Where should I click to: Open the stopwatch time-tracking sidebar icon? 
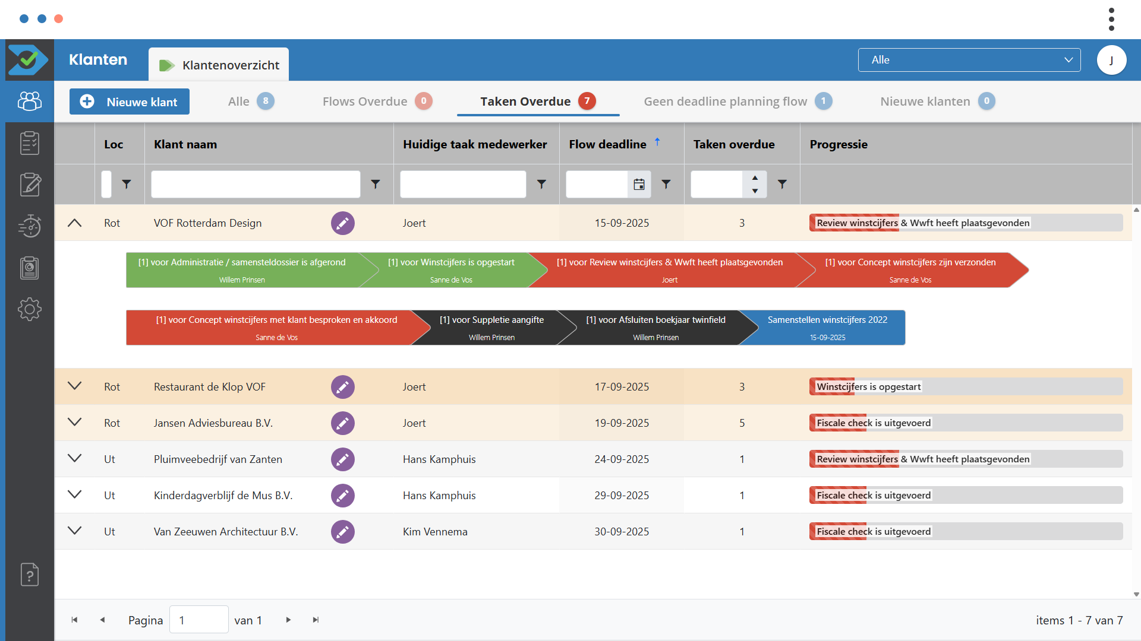point(29,226)
